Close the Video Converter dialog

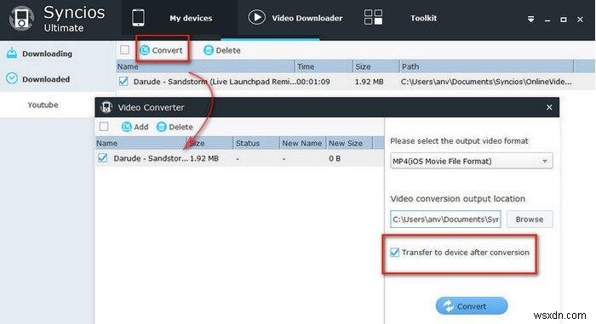point(549,107)
